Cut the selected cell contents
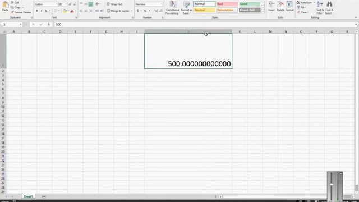 15,2
